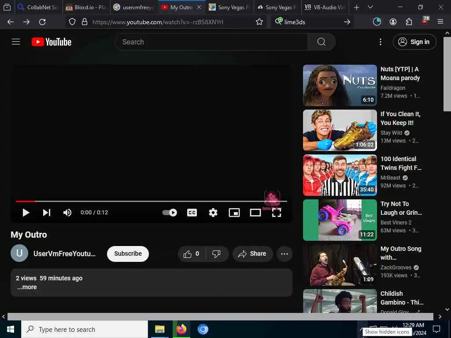Go back to previous page
Viewport: 451px width, 338px height.
point(11,22)
